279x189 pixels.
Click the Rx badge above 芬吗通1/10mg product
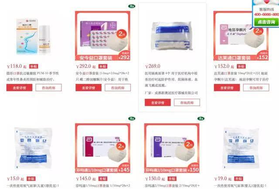click(132, 118)
